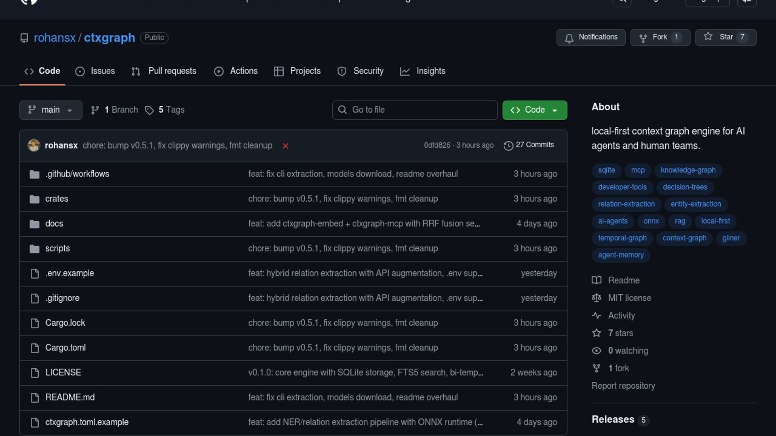Open the Cargo.toml file
This screenshot has width=776, height=436.
click(65, 348)
